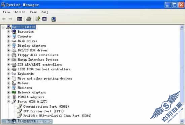The image size is (185, 125).
Task: Select the Keyboards text label
Action: (26, 74)
